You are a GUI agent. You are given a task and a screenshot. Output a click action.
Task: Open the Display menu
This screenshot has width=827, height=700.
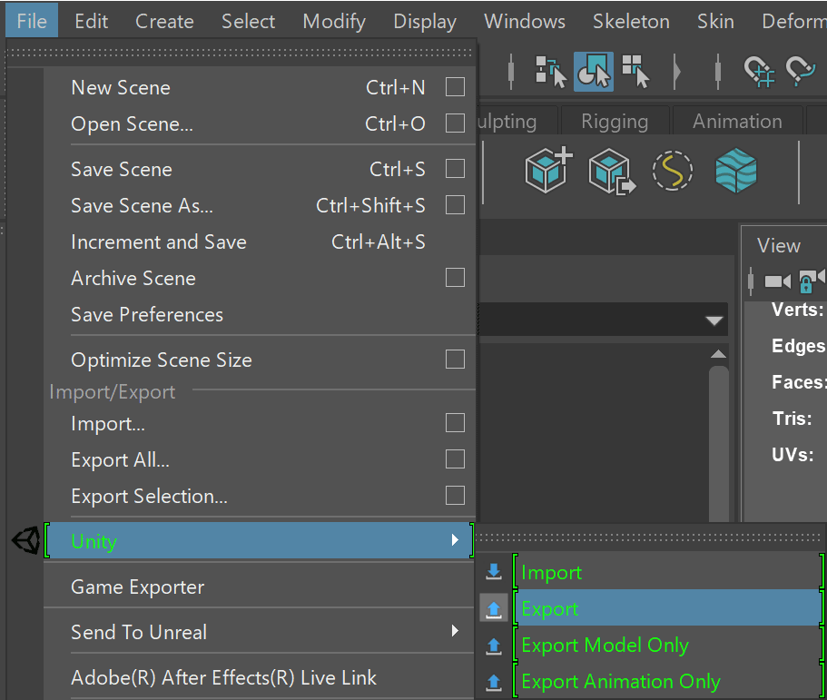(x=425, y=22)
